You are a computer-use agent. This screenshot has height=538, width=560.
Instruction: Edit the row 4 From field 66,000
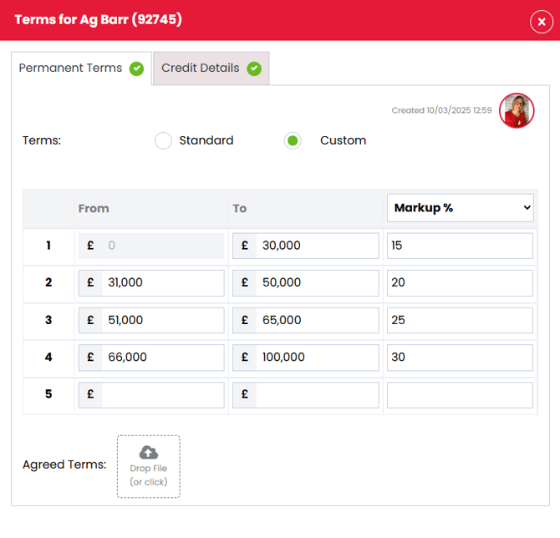[151, 358]
